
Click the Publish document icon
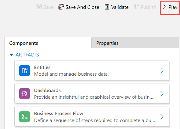click(136, 7)
